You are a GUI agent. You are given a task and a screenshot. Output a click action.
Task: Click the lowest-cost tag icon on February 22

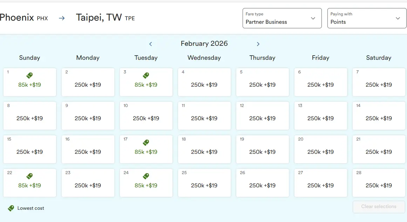coord(30,176)
